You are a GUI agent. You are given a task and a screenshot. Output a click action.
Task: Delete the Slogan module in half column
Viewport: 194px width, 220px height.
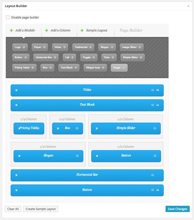[19, 156]
